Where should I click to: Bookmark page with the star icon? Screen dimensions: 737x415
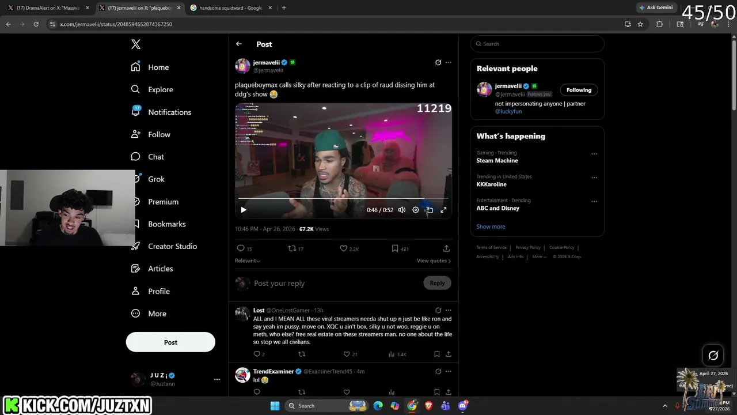pos(640,24)
